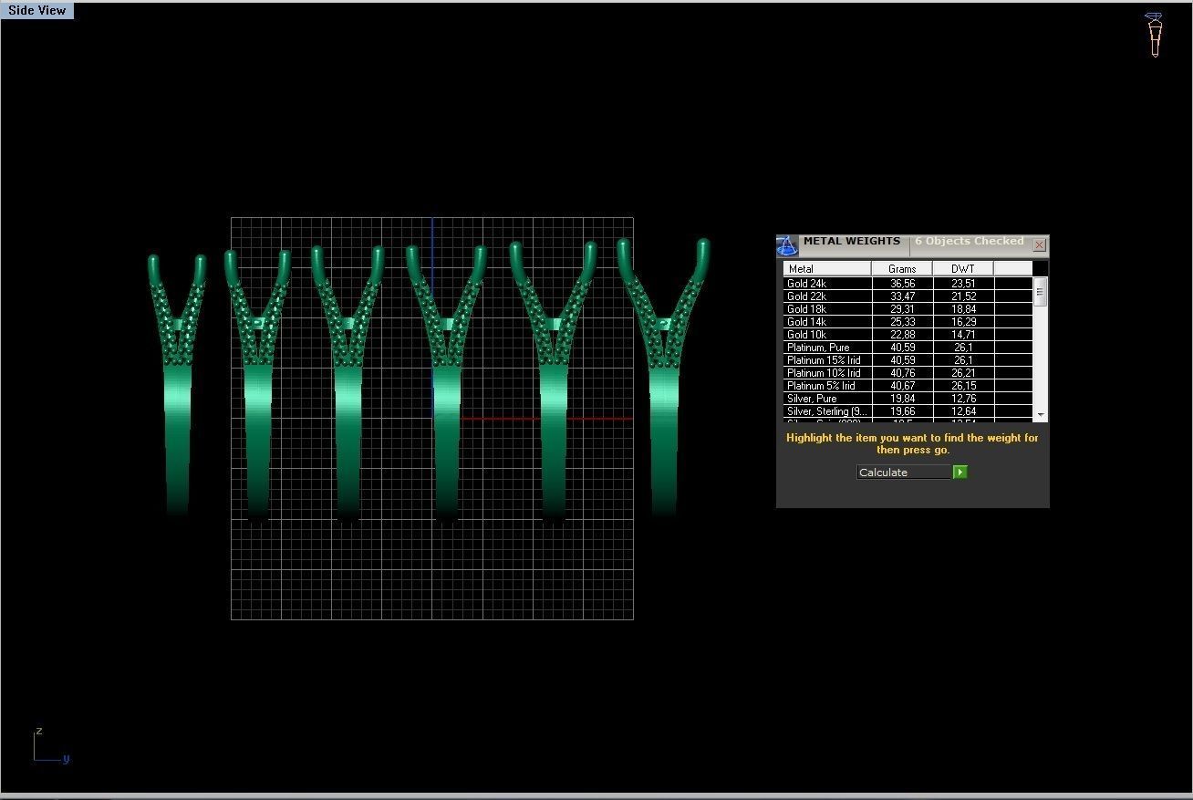Click the Side View viewport label
The width and height of the screenshot is (1193, 800).
pos(37,11)
